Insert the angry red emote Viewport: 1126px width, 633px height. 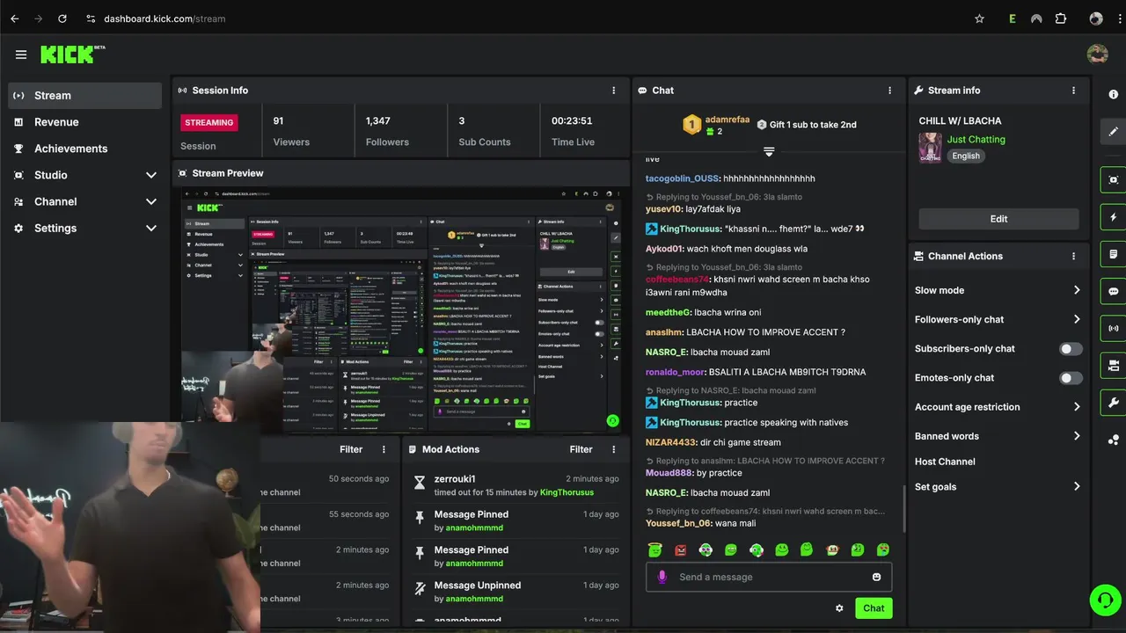680,549
